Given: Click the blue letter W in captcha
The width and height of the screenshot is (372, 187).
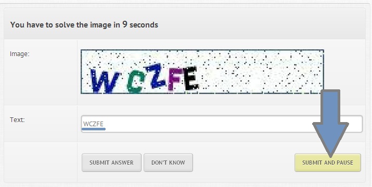Looking at the screenshot, I should click(x=105, y=82).
